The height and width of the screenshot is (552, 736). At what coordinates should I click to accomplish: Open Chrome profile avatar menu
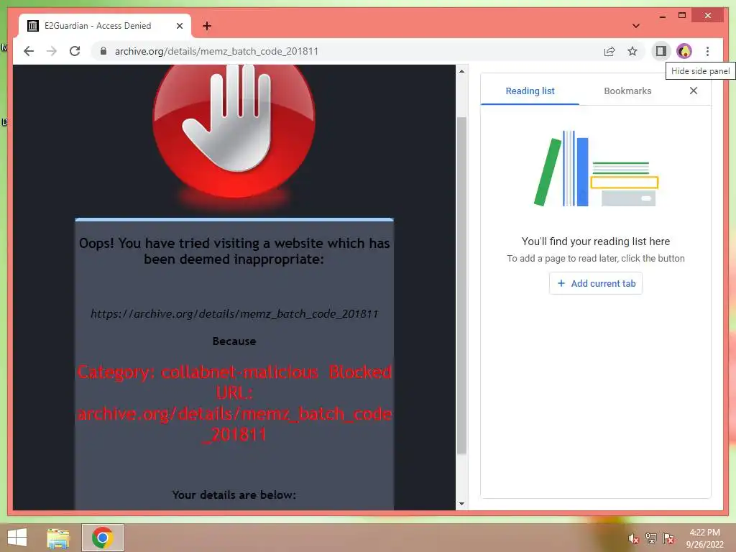click(684, 51)
